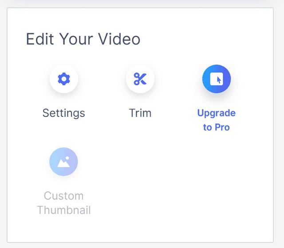Click the Custom Thumbnail label
This screenshot has height=248, width=284.
[64, 203]
